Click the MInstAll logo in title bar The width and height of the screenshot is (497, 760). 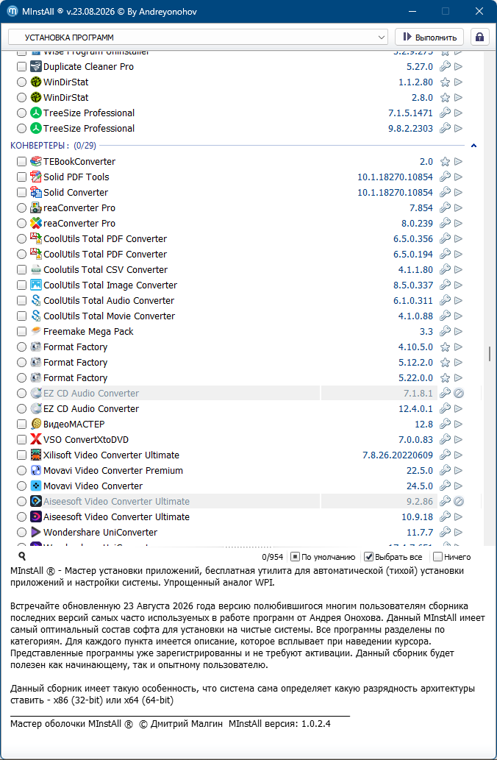(12, 11)
